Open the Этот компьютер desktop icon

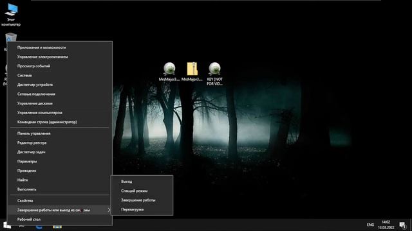click(11, 15)
